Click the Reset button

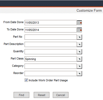click(42, 95)
